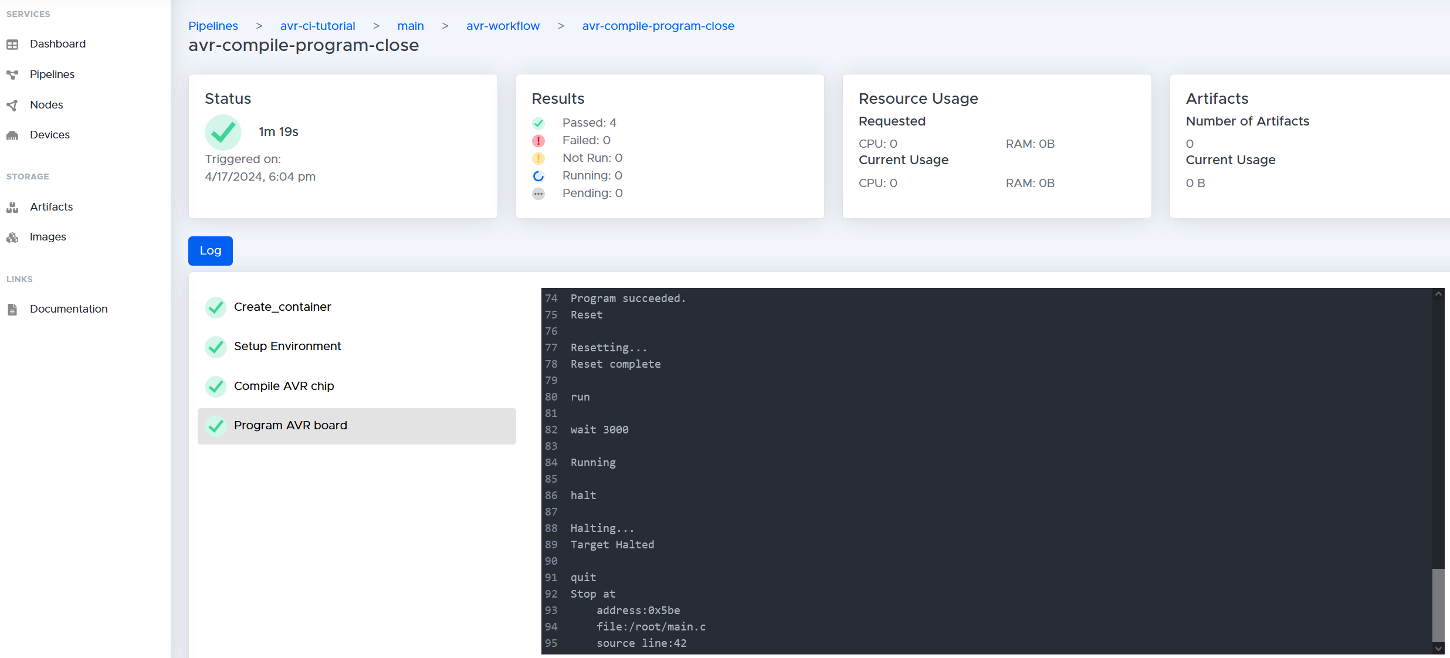Expand the avr-ci-tutorial breadcrumb link
The height and width of the screenshot is (658, 1450).
coord(317,25)
